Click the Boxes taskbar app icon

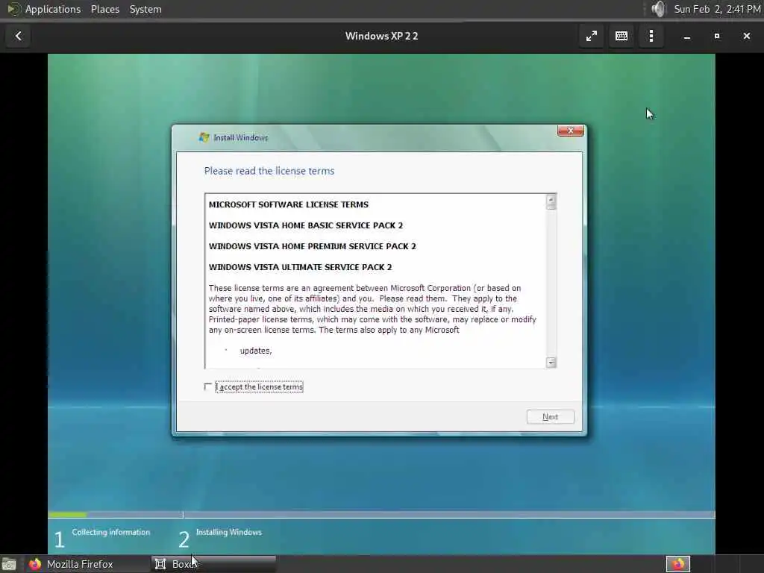160,564
